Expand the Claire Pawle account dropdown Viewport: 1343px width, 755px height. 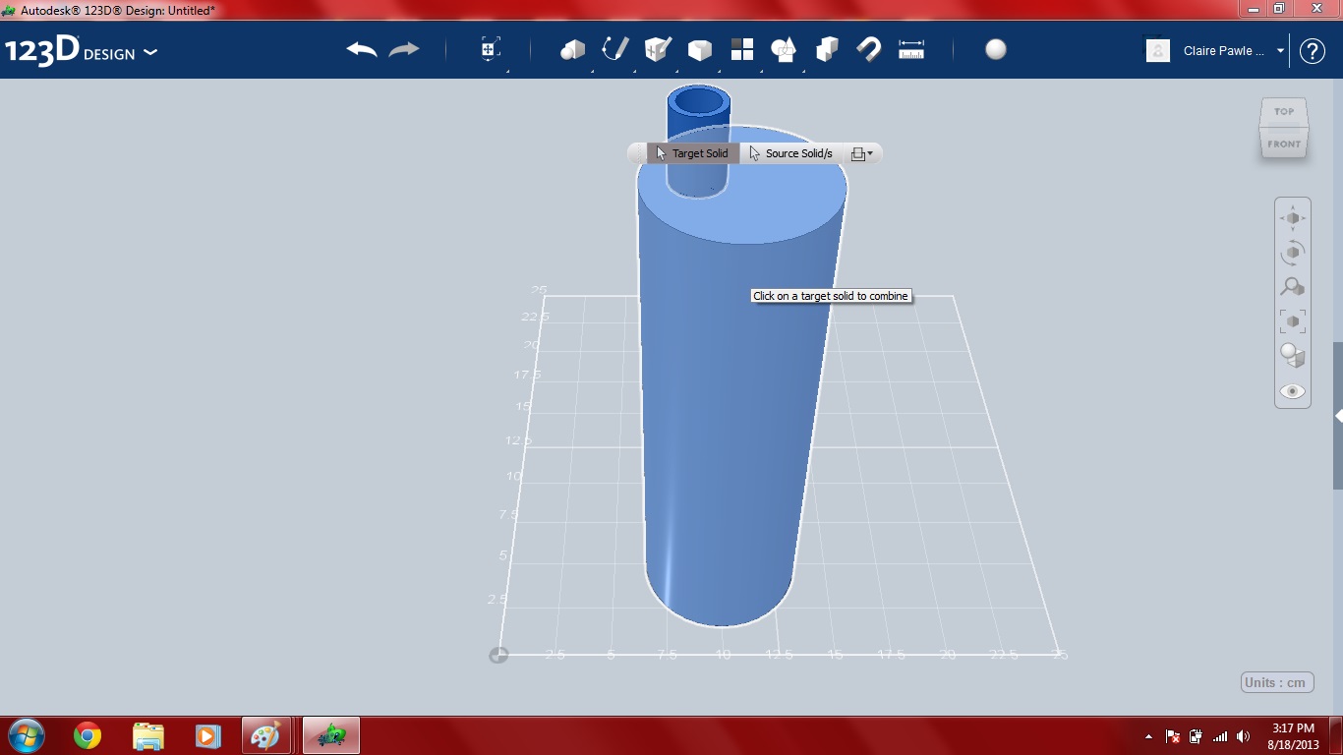coord(1280,51)
